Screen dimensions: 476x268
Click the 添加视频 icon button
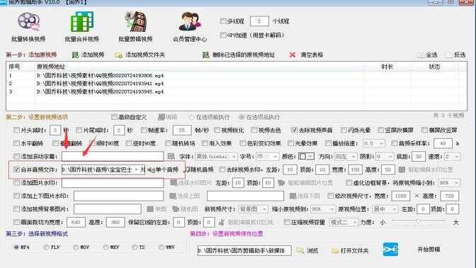point(75,55)
